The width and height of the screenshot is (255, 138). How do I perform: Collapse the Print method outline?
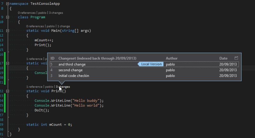[7, 91]
